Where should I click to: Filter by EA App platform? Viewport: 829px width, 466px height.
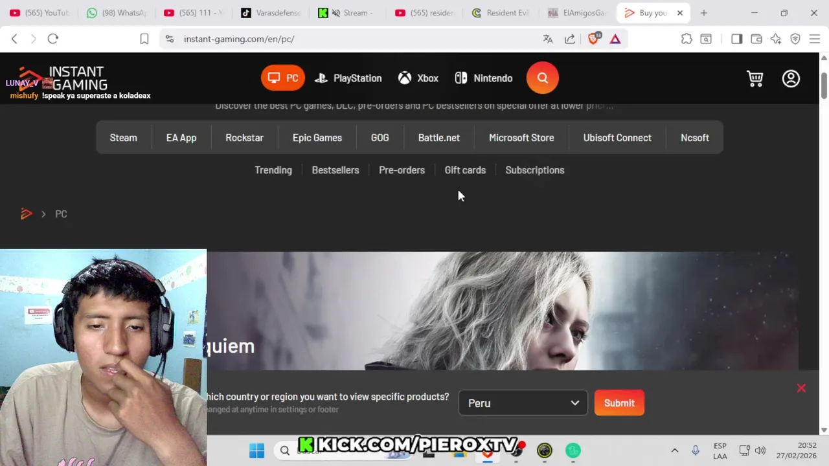point(181,138)
